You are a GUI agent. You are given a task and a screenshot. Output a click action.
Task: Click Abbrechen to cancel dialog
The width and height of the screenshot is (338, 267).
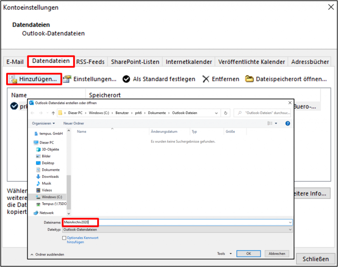coord(277,254)
